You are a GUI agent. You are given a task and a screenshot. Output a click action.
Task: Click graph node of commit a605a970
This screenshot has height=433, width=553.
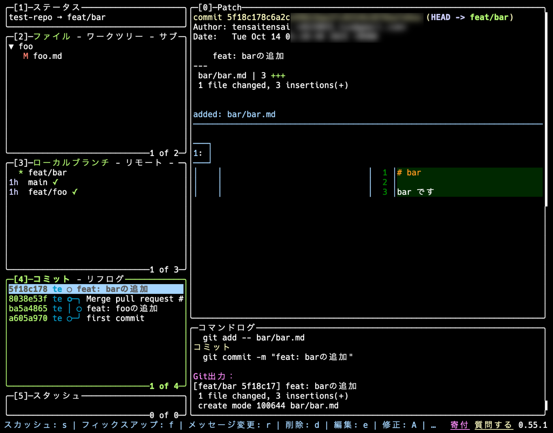tap(70, 318)
